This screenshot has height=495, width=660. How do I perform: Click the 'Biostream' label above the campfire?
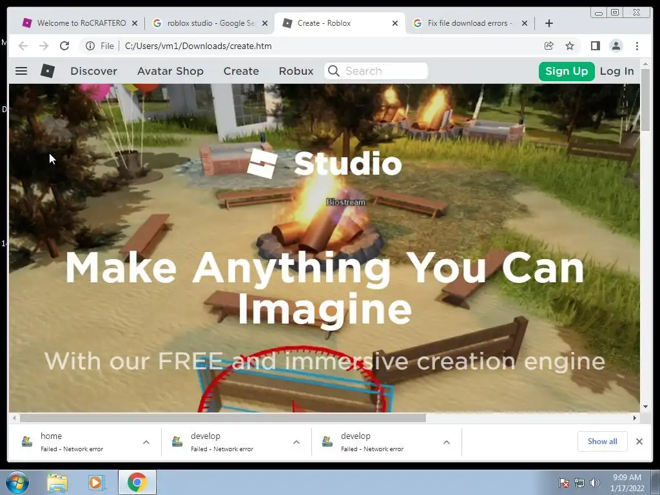click(x=345, y=202)
